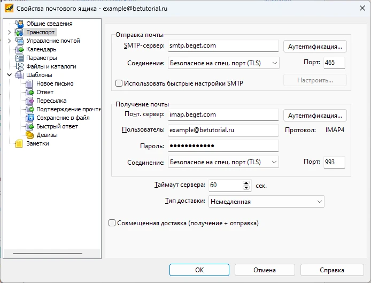Select Новое письмо template item
371x283 pixels.
click(x=55, y=83)
